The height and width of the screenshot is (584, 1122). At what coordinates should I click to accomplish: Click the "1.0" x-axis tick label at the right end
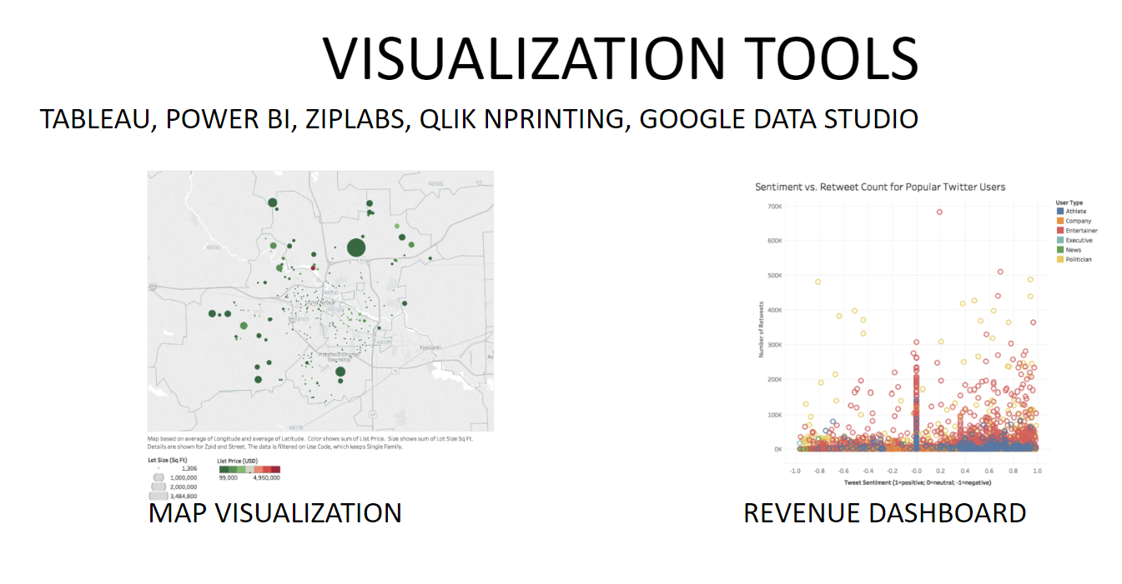click(1037, 471)
